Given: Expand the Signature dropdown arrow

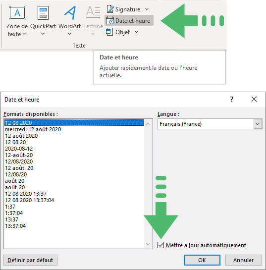Looking at the screenshot, I should click(147, 9).
